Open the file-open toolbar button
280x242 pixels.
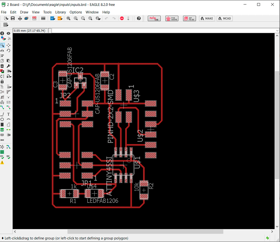[6, 18]
